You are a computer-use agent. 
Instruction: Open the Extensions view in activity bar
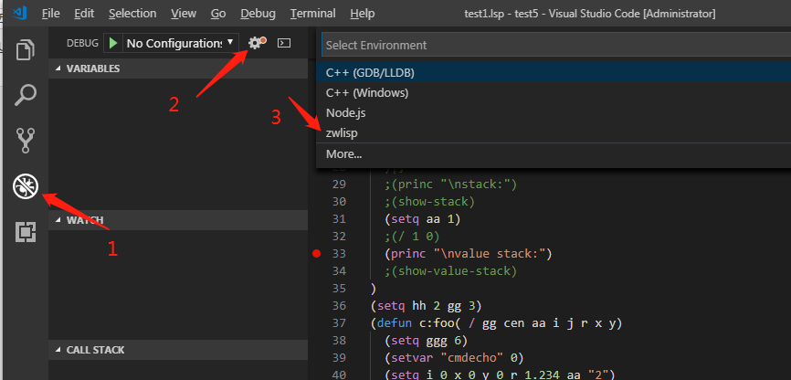(x=26, y=232)
